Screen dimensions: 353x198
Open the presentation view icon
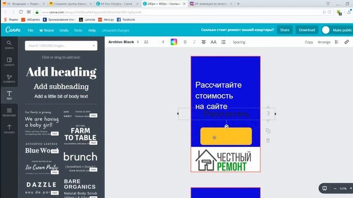click(324, 188)
